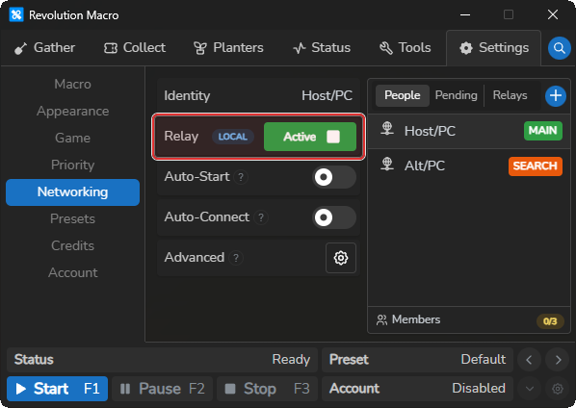Select the Settings tab

(494, 48)
